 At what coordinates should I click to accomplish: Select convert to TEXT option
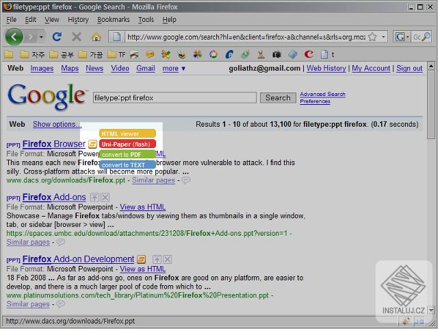tap(127, 164)
